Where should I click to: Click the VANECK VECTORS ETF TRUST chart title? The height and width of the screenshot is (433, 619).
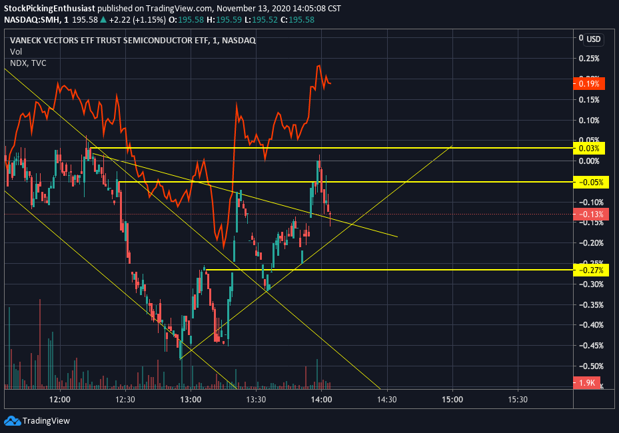click(133, 40)
